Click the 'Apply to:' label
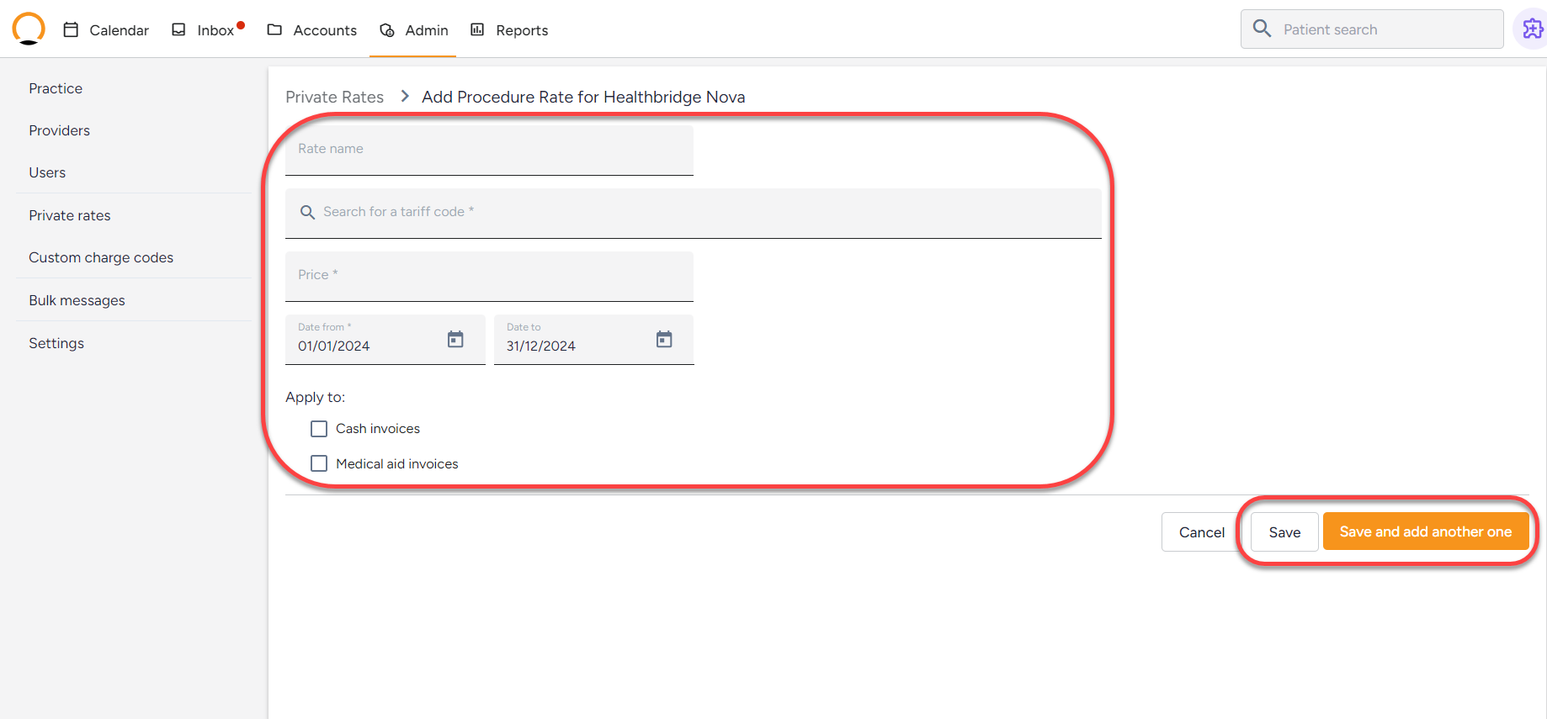1547x719 pixels. (x=315, y=397)
